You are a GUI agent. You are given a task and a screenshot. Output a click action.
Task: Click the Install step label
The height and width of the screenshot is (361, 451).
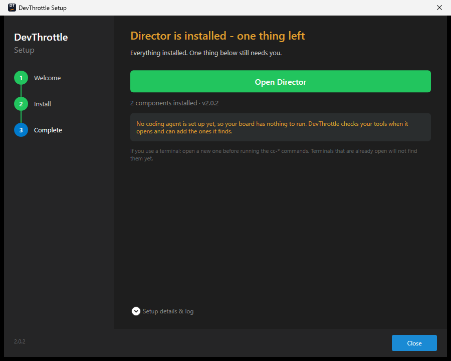(43, 104)
